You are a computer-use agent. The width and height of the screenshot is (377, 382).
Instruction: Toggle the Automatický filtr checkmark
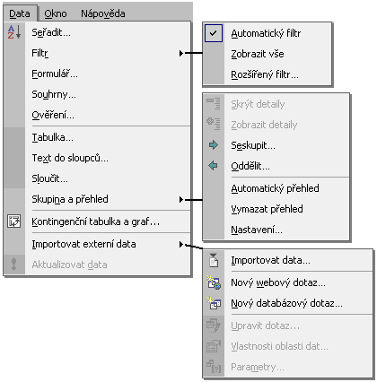point(214,33)
